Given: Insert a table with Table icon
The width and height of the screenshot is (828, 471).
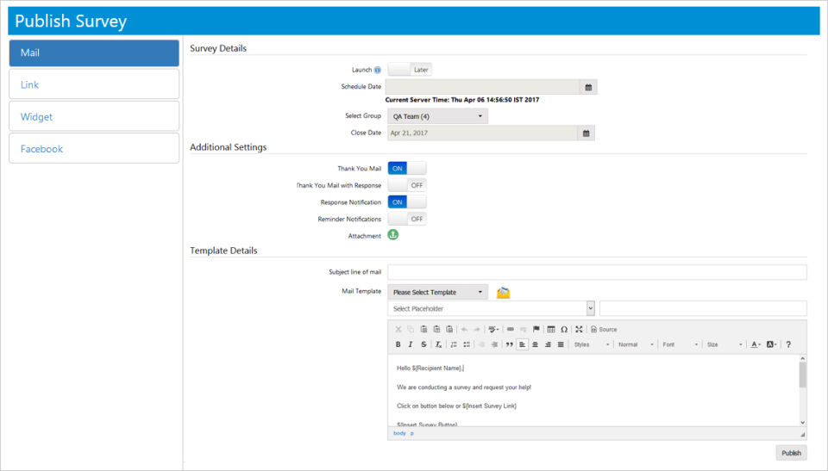Looking at the screenshot, I should (x=551, y=329).
